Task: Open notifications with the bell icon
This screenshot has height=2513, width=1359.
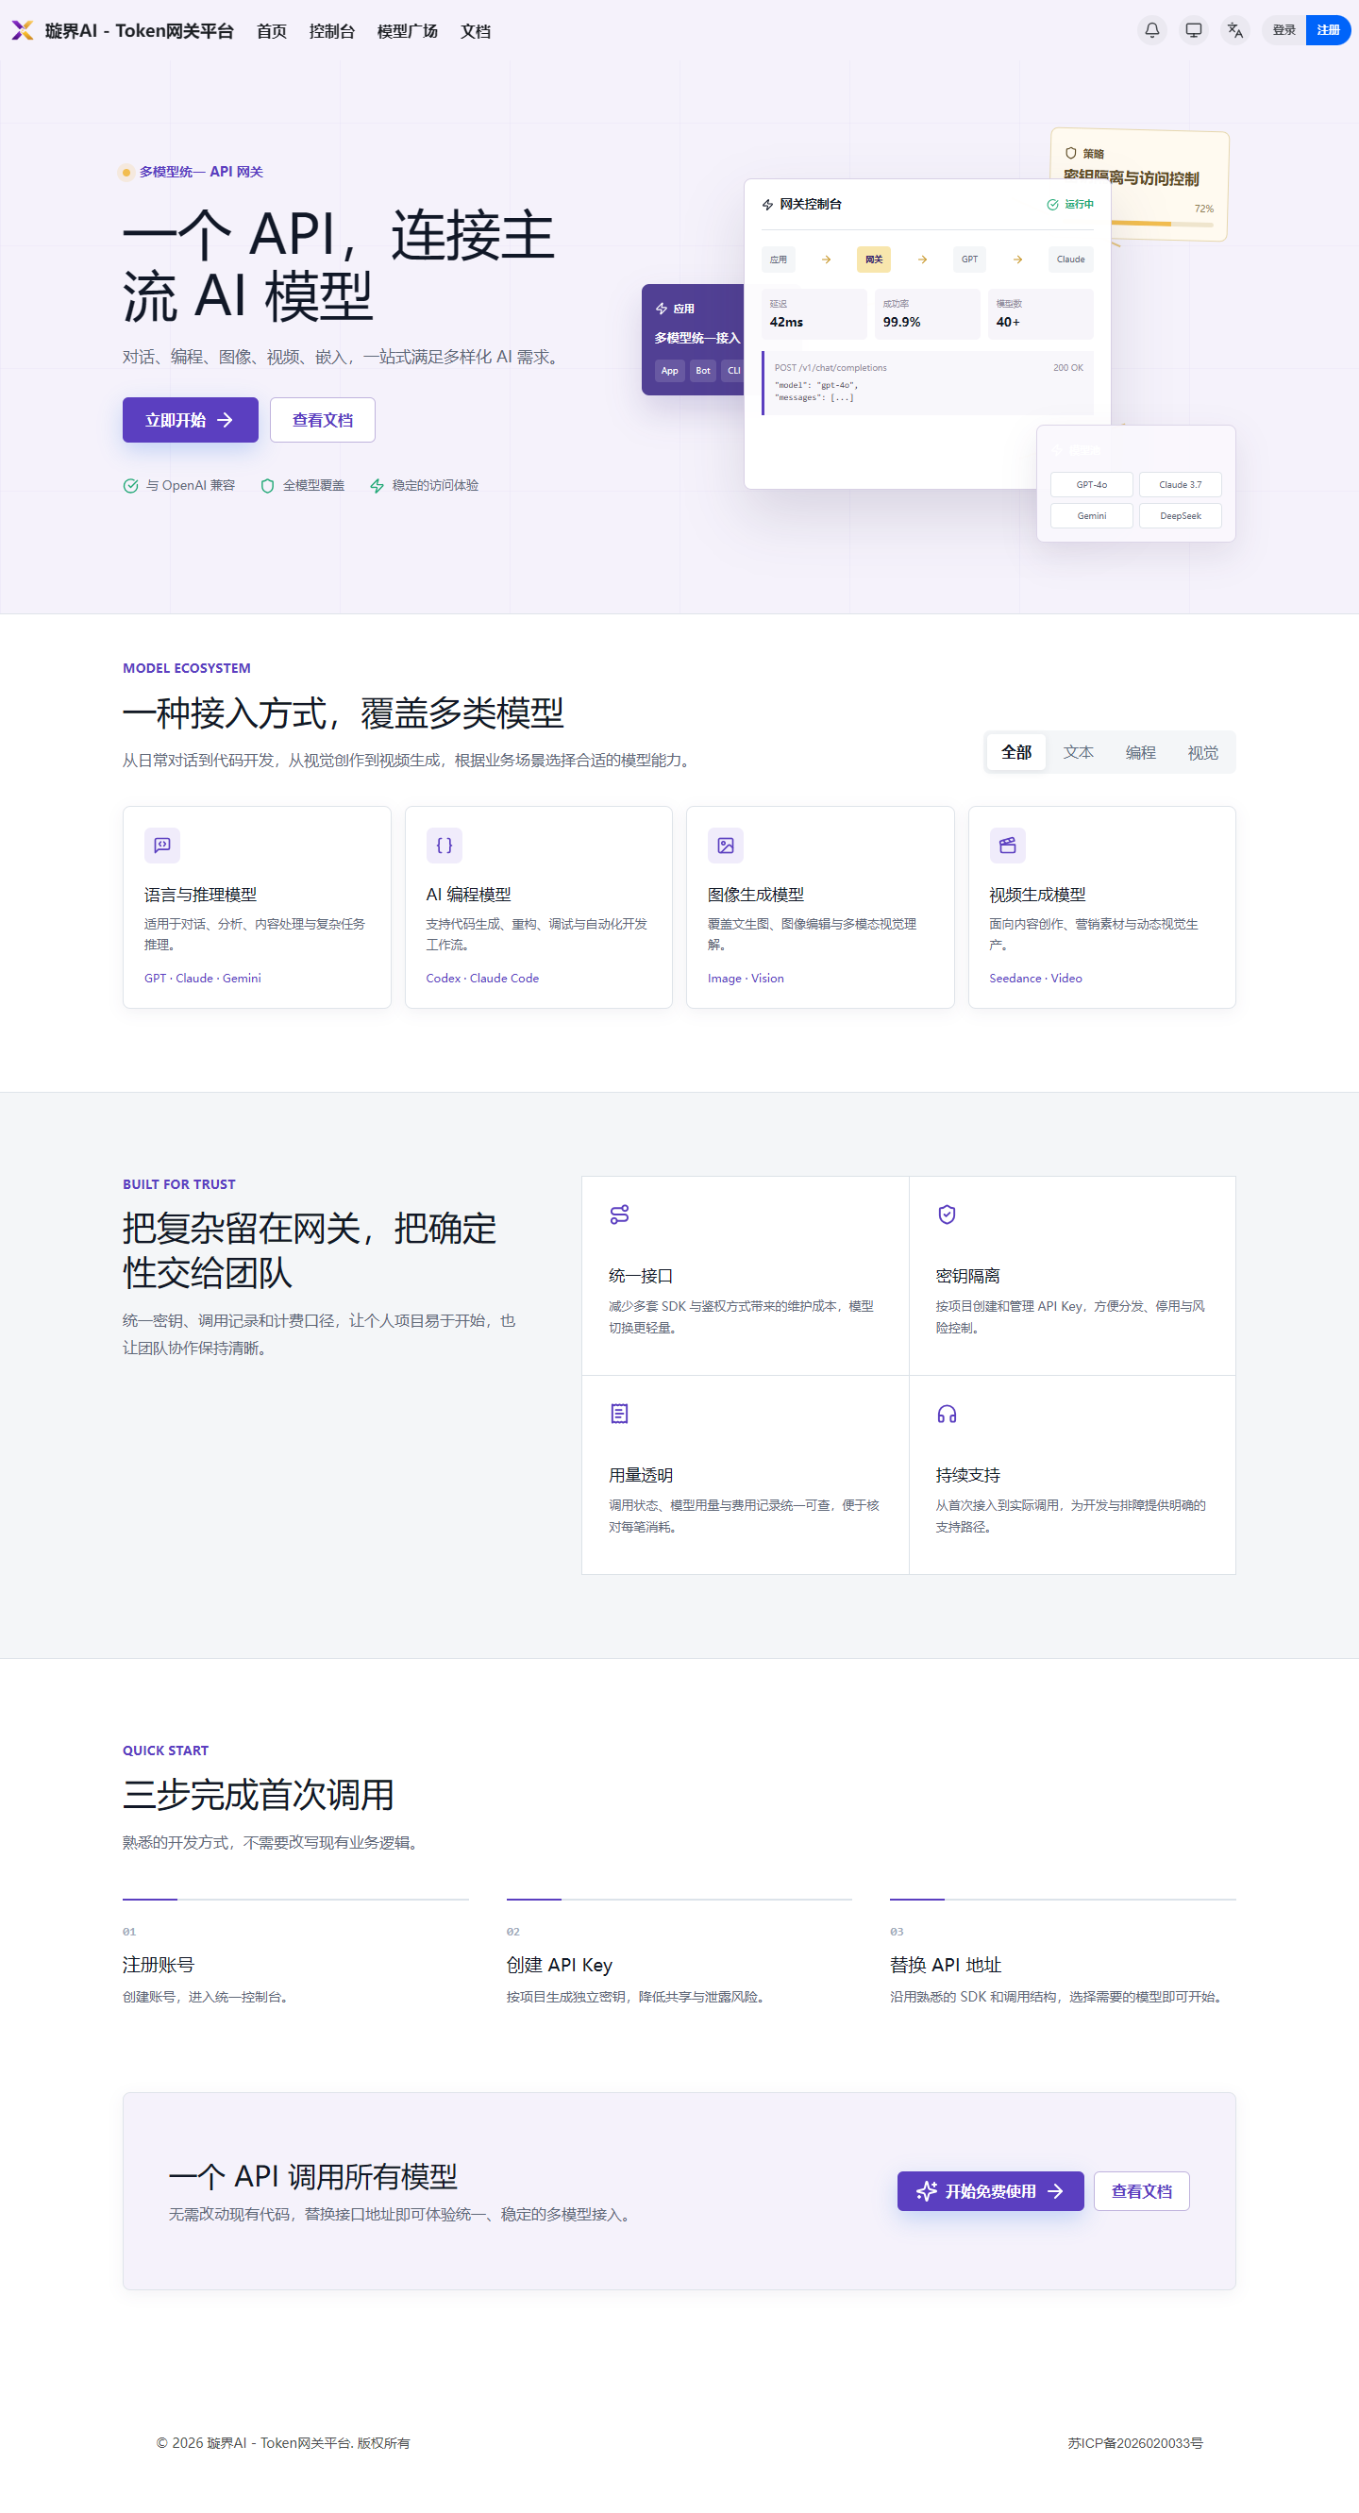Action: click(1152, 30)
